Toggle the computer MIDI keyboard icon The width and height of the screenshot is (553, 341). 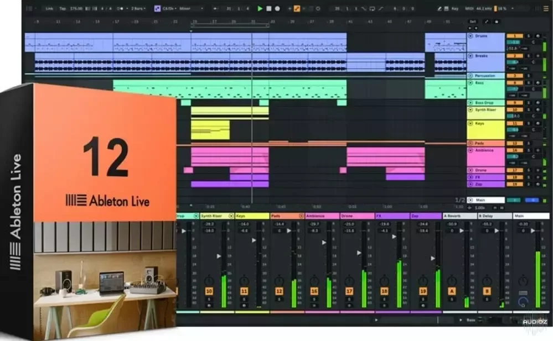tap(446, 8)
